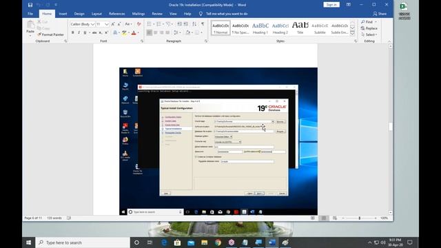Justify the paragraph text

tap(168, 32)
